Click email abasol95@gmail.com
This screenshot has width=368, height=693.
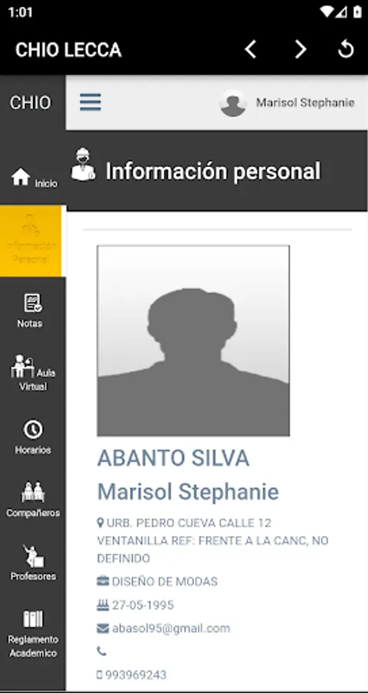(x=171, y=628)
